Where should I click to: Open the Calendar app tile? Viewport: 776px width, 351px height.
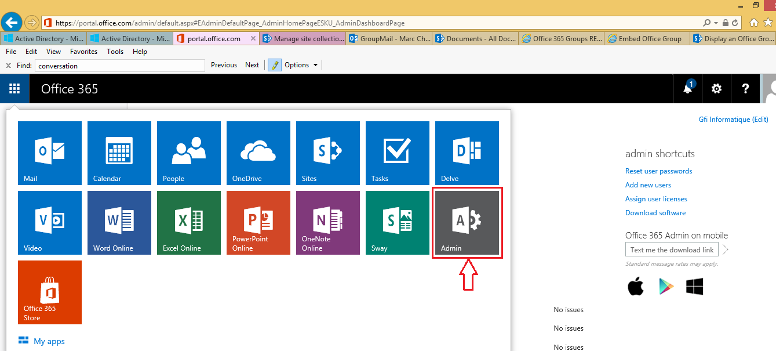pos(119,153)
